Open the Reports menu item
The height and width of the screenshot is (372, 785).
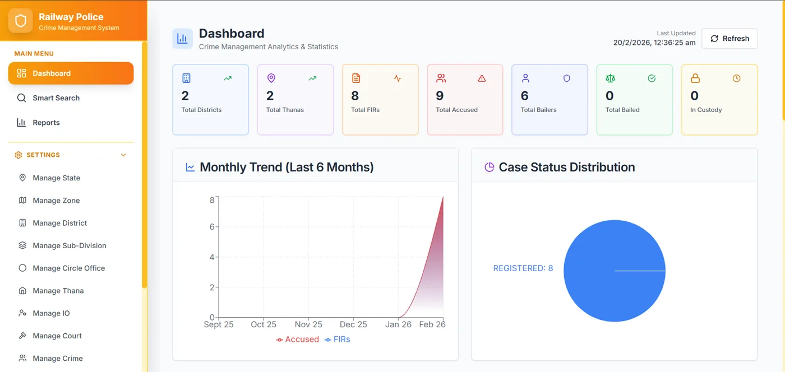pyautogui.click(x=71, y=123)
